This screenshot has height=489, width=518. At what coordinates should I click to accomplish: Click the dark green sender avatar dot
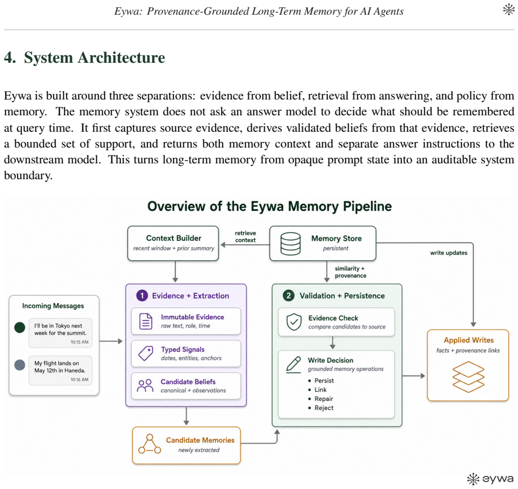tap(20, 327)
